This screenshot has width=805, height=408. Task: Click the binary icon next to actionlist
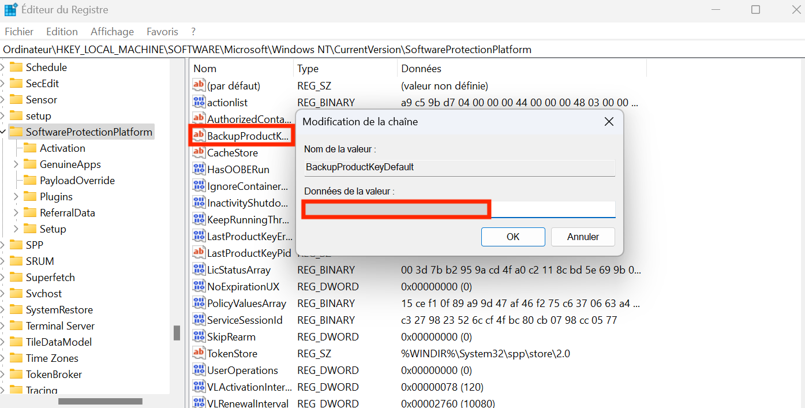(x=199, y=102)
